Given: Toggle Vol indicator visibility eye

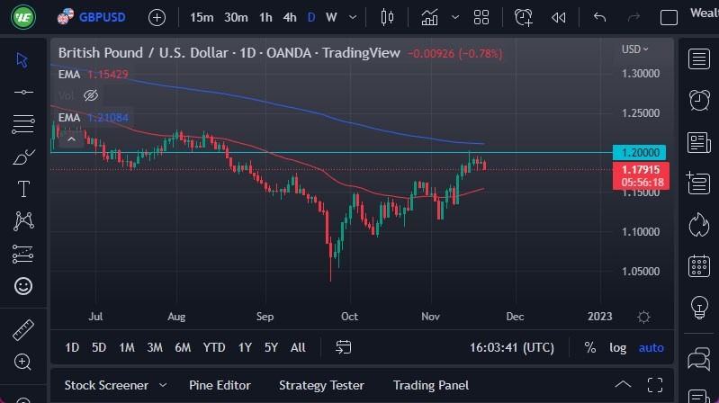Looking at the screenshot, I should pos(90,95).
